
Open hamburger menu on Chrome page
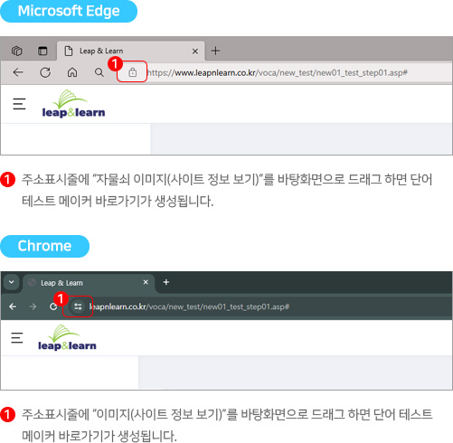(17, 338)
